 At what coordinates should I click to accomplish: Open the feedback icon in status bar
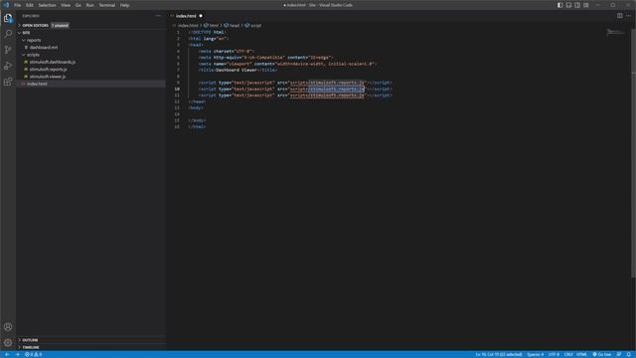(x=619, y=354)
